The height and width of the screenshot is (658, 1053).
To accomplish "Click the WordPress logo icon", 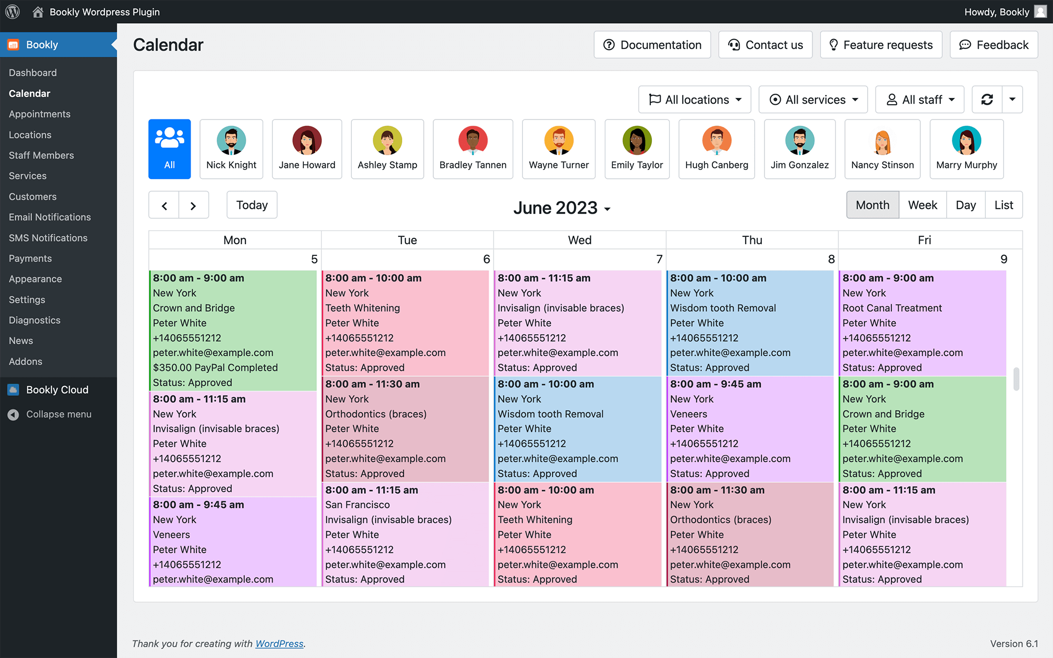I will click(x=13, y=12).
